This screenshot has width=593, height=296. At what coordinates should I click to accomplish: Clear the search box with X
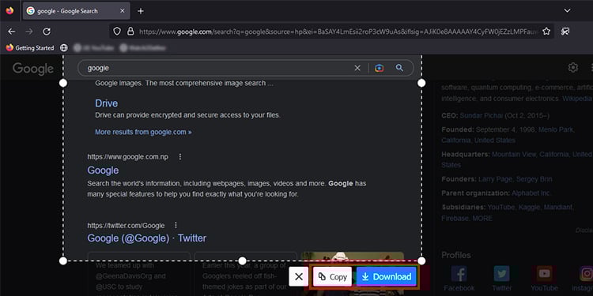[x=357, y=68]
